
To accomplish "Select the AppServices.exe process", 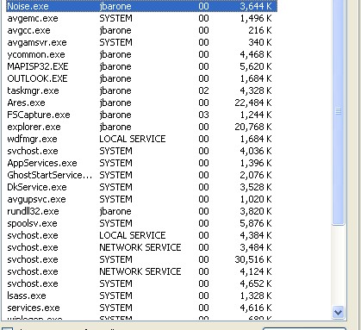I will tap(141, 163).
